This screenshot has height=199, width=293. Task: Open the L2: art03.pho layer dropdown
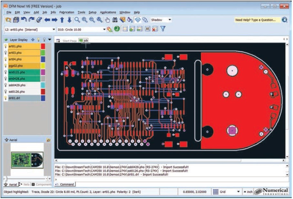click(30, 29)
